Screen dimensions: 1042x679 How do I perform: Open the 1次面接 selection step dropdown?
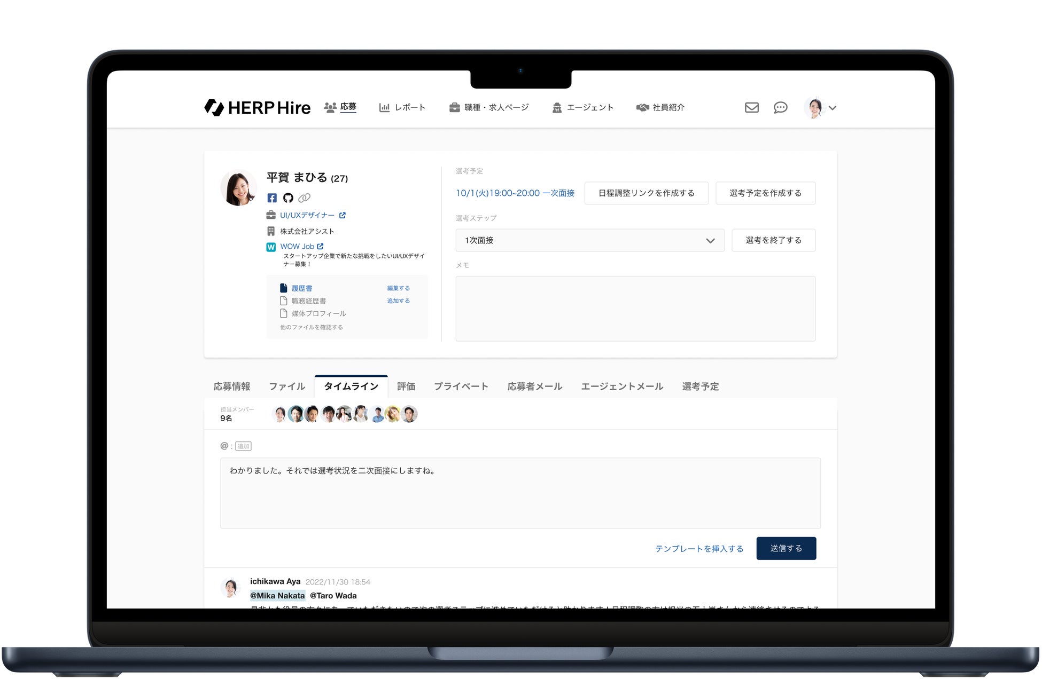(x=589, y=240)
